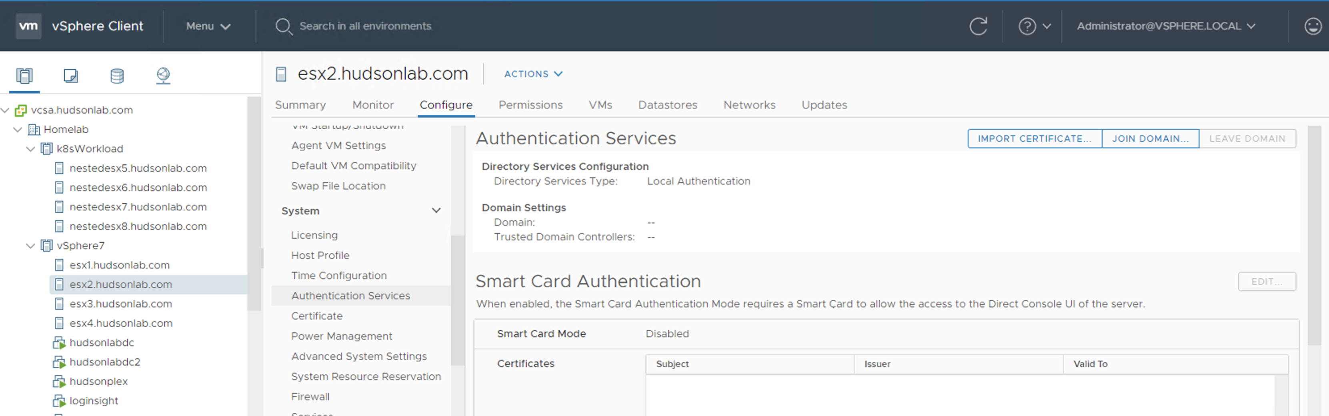Screen dimensions: 1329x416
Task: Click the refresh icon in top bar
Action: (x=978, y=26)
